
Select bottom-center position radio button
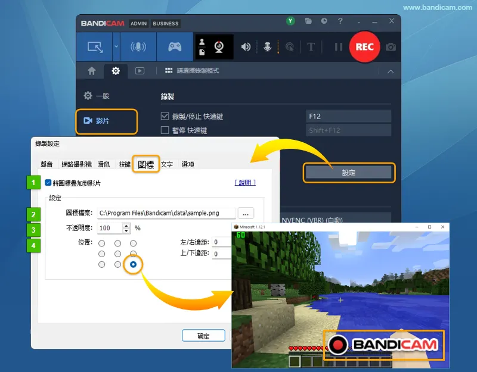click(x=117, y=264)
